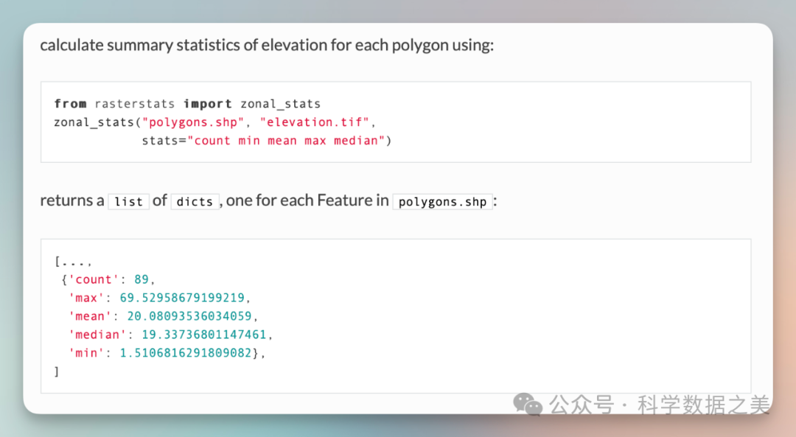Click the heading sentence about summary statistics
The width and height of the screenshot is (796, 437).
267,46
